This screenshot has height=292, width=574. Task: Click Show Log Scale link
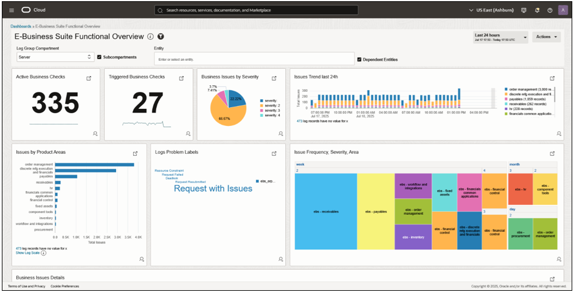point(28,253)
